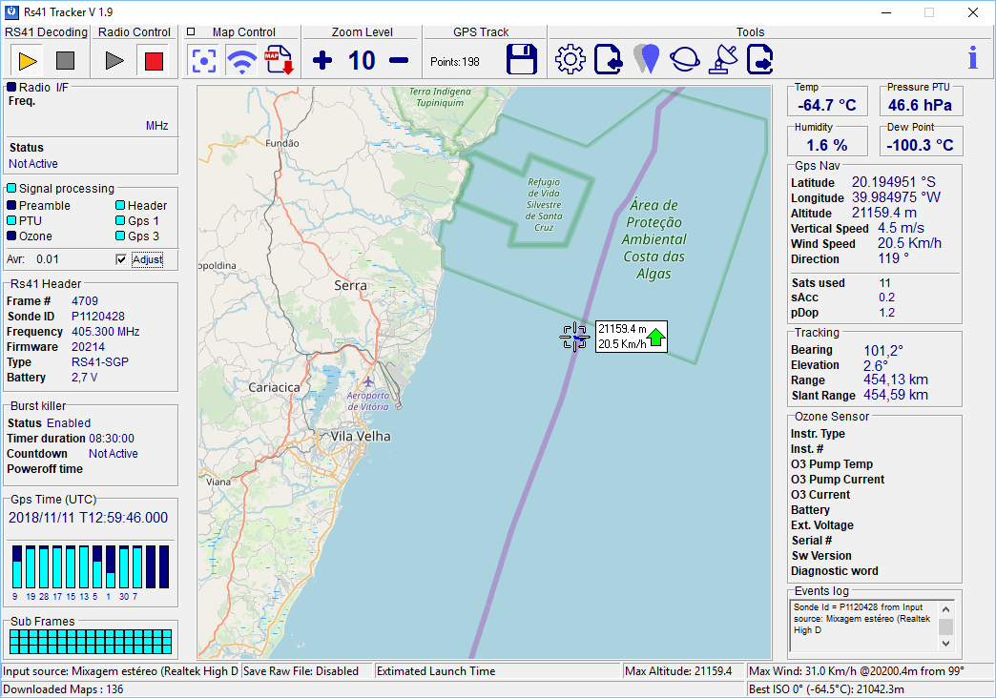Stop RS41 decoding with the gray square
This screenshot has height=698, width=996.
click(x=65, y=61)
